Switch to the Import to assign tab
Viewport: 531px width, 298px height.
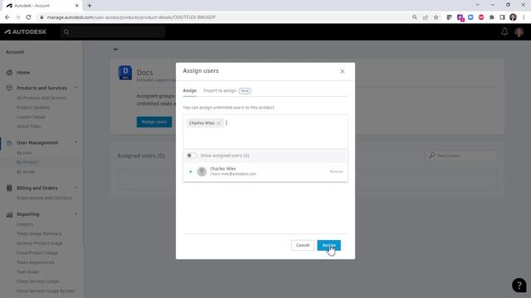coord(220,90)
